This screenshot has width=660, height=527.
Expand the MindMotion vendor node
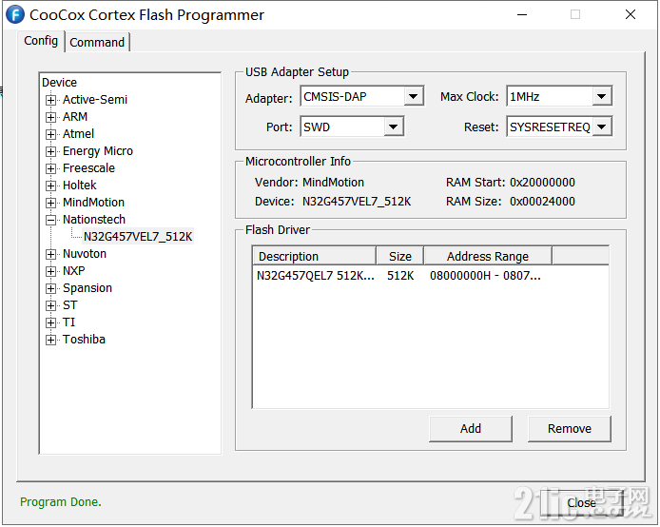[51, 203]
